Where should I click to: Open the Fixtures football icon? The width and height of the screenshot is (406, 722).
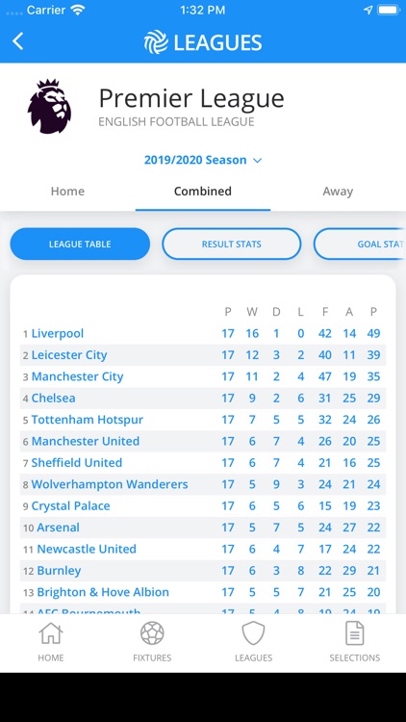click(x=152, y=633)
